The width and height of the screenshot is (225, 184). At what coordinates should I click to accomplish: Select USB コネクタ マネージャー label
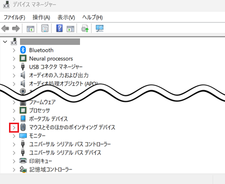click(x=56, y=67)
